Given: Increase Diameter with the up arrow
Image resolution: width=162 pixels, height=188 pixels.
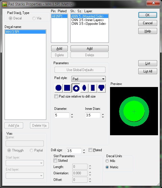Looking at the screenshot, I should 72,114.
